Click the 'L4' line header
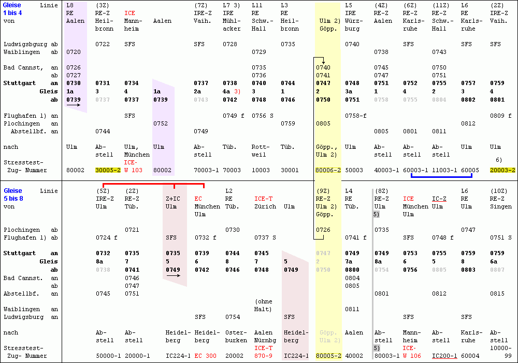The image size is (518, 363). point(349,191)
